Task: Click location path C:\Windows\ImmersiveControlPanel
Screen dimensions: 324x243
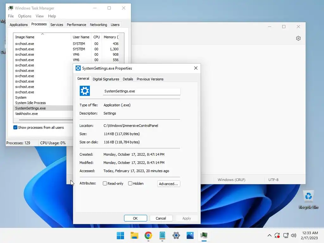Action: [131, 126]
